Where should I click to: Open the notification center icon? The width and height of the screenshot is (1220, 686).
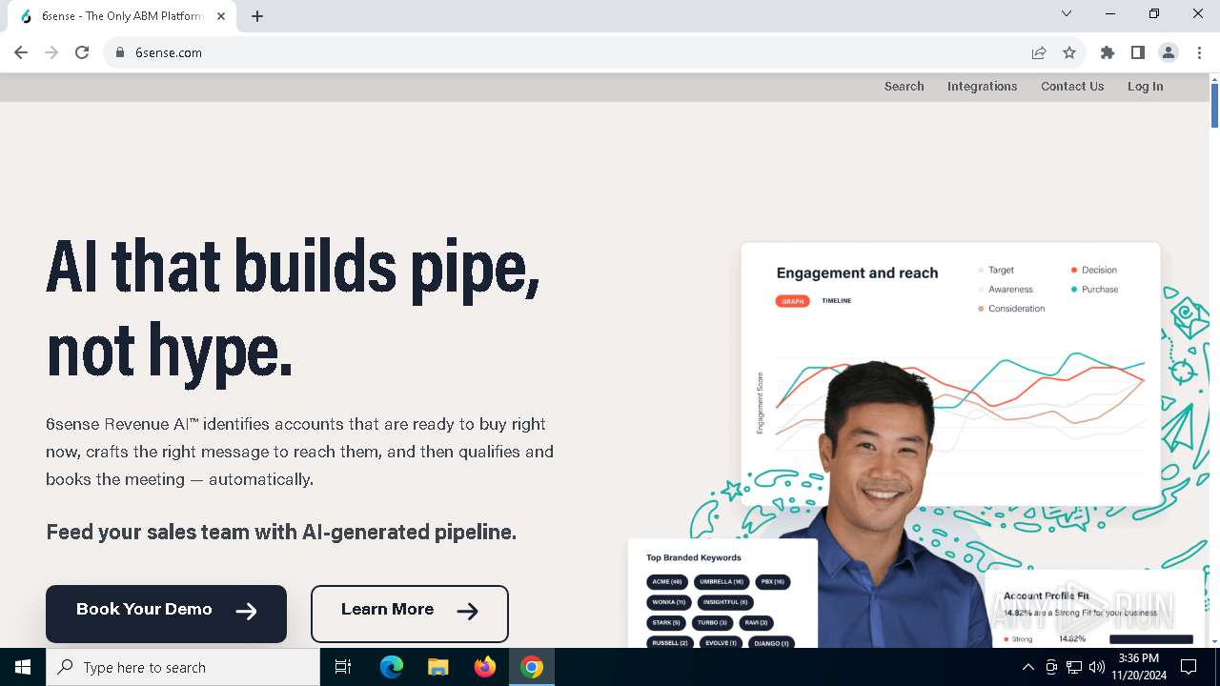pos(1189,667)
